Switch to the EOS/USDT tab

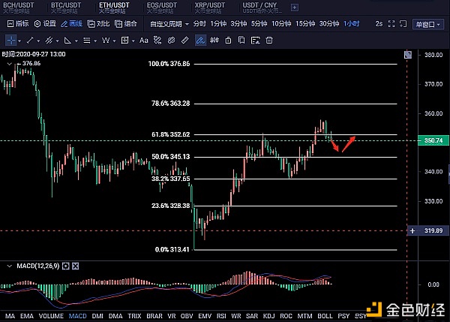(161, 8)
